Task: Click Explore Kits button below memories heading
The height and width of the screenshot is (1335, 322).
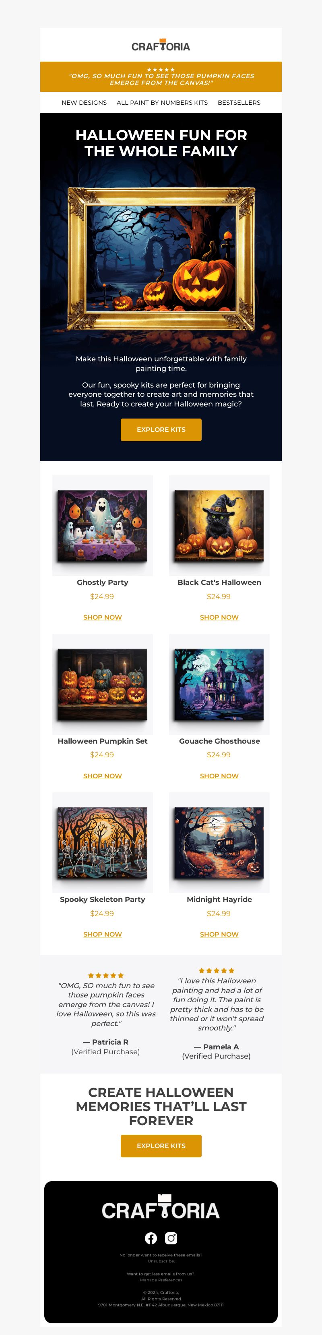Action: [161, 1146]
